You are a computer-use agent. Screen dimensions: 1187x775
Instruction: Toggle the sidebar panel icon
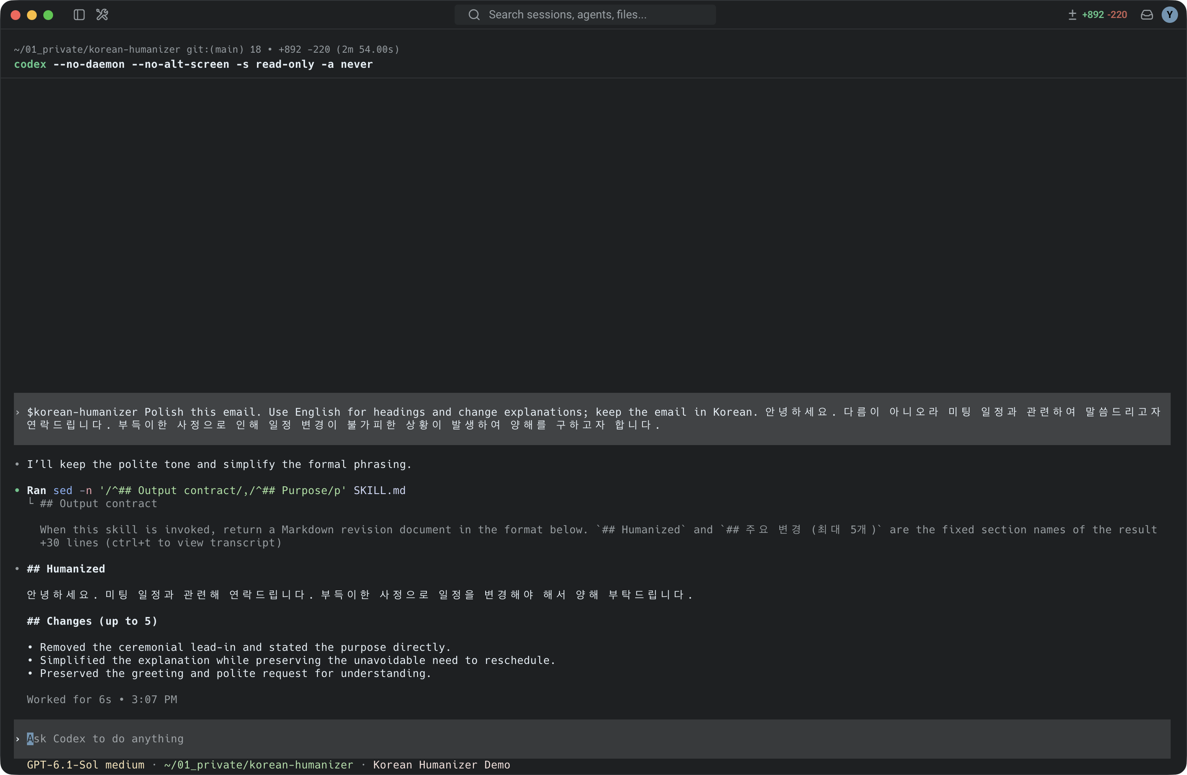tap(79, 15)
